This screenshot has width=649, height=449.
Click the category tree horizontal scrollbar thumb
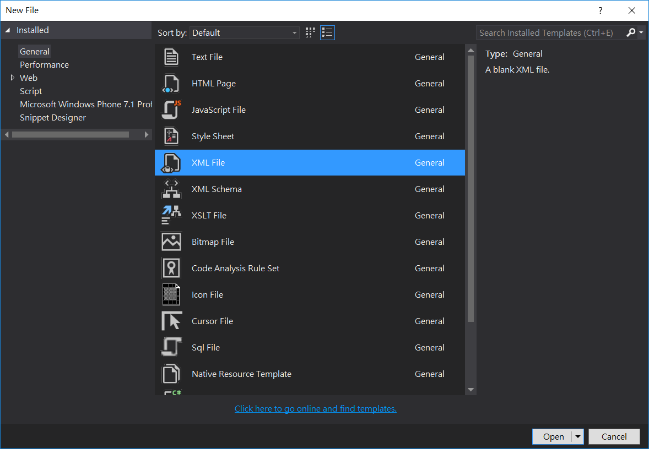(x=71, y=134)
